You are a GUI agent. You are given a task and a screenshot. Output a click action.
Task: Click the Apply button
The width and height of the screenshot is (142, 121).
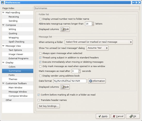coord(103,116)
